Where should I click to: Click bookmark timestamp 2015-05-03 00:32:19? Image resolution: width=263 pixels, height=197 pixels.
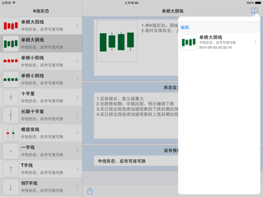click(x=215, y=48)
